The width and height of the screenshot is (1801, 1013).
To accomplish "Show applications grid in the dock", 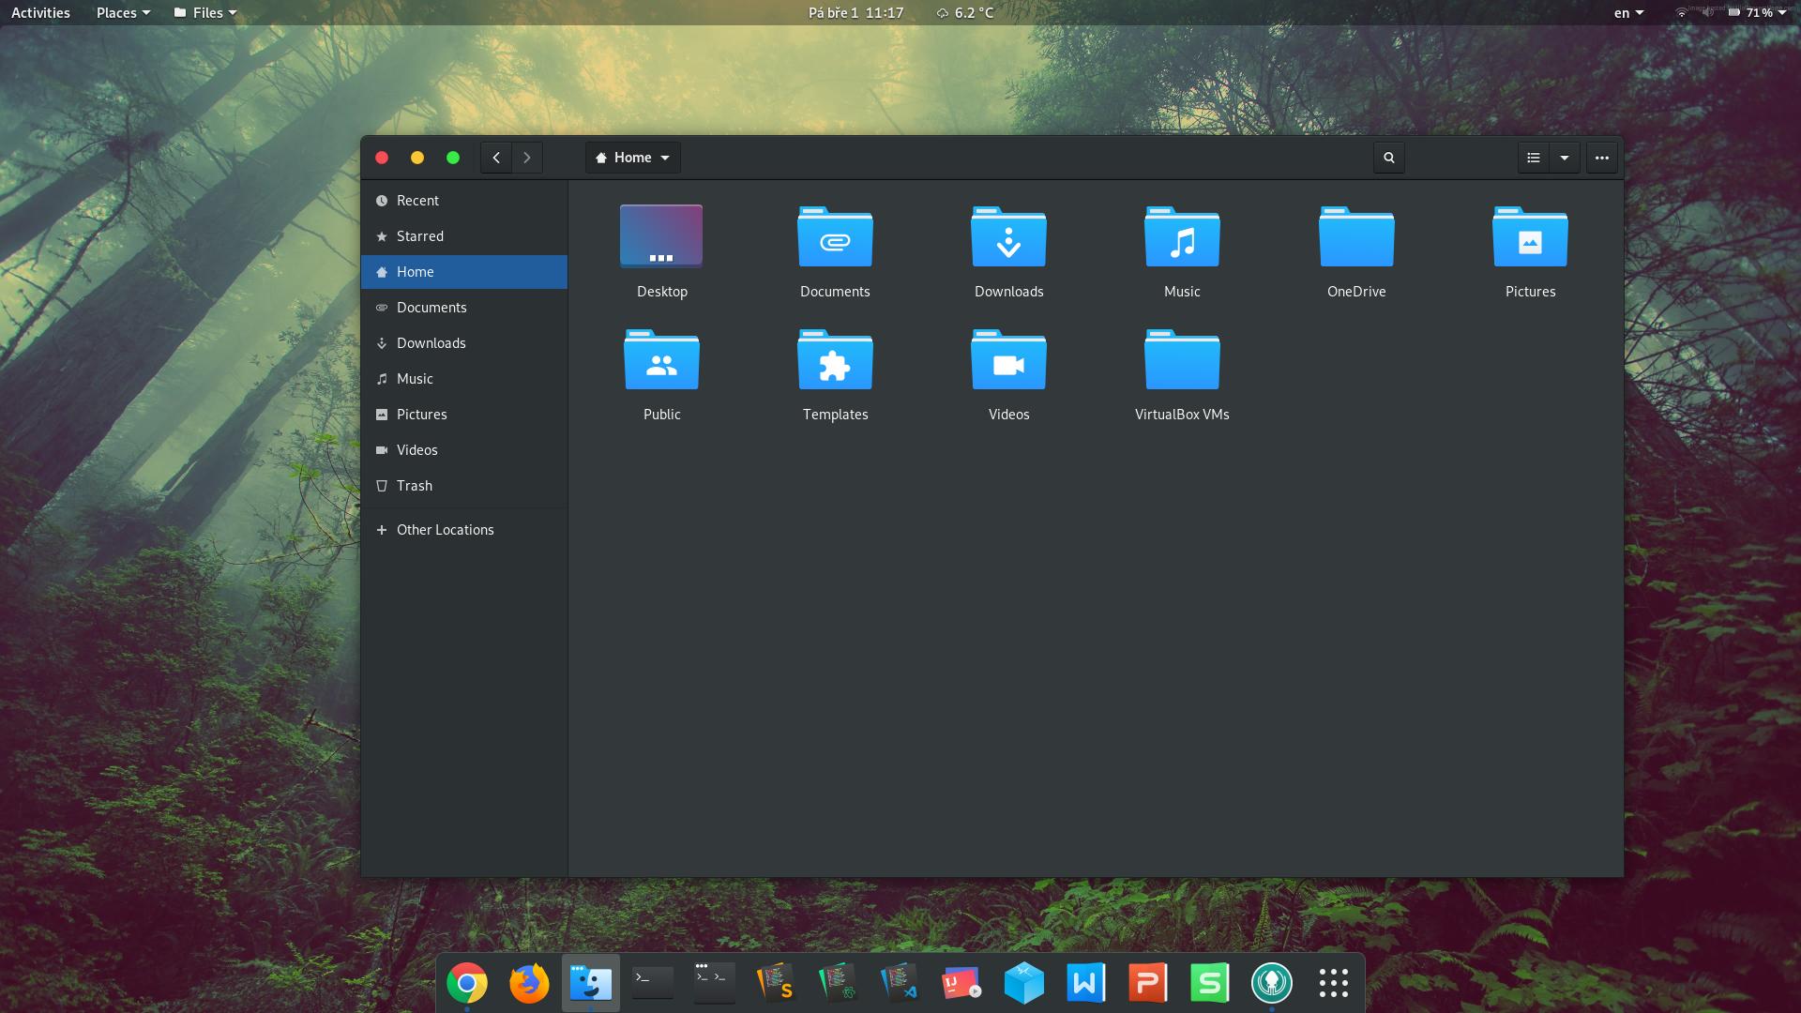I will pyautogui.click(x=1333, y=983).
